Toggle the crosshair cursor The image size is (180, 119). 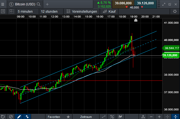[167, 117]
